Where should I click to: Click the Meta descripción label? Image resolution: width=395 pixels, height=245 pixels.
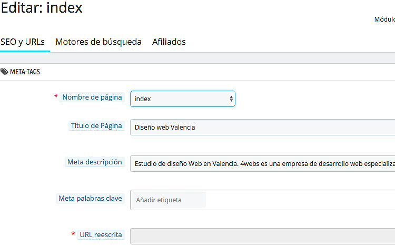point(95,162)
